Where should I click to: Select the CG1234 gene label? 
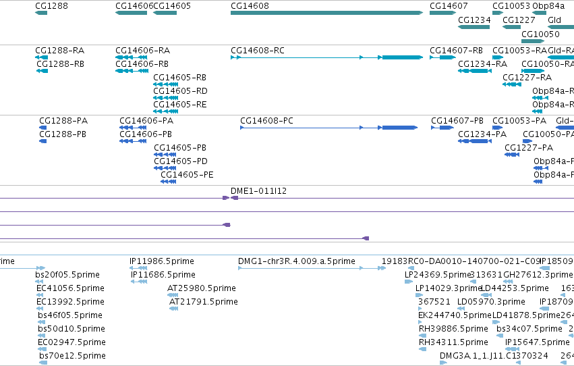point(474,20)
